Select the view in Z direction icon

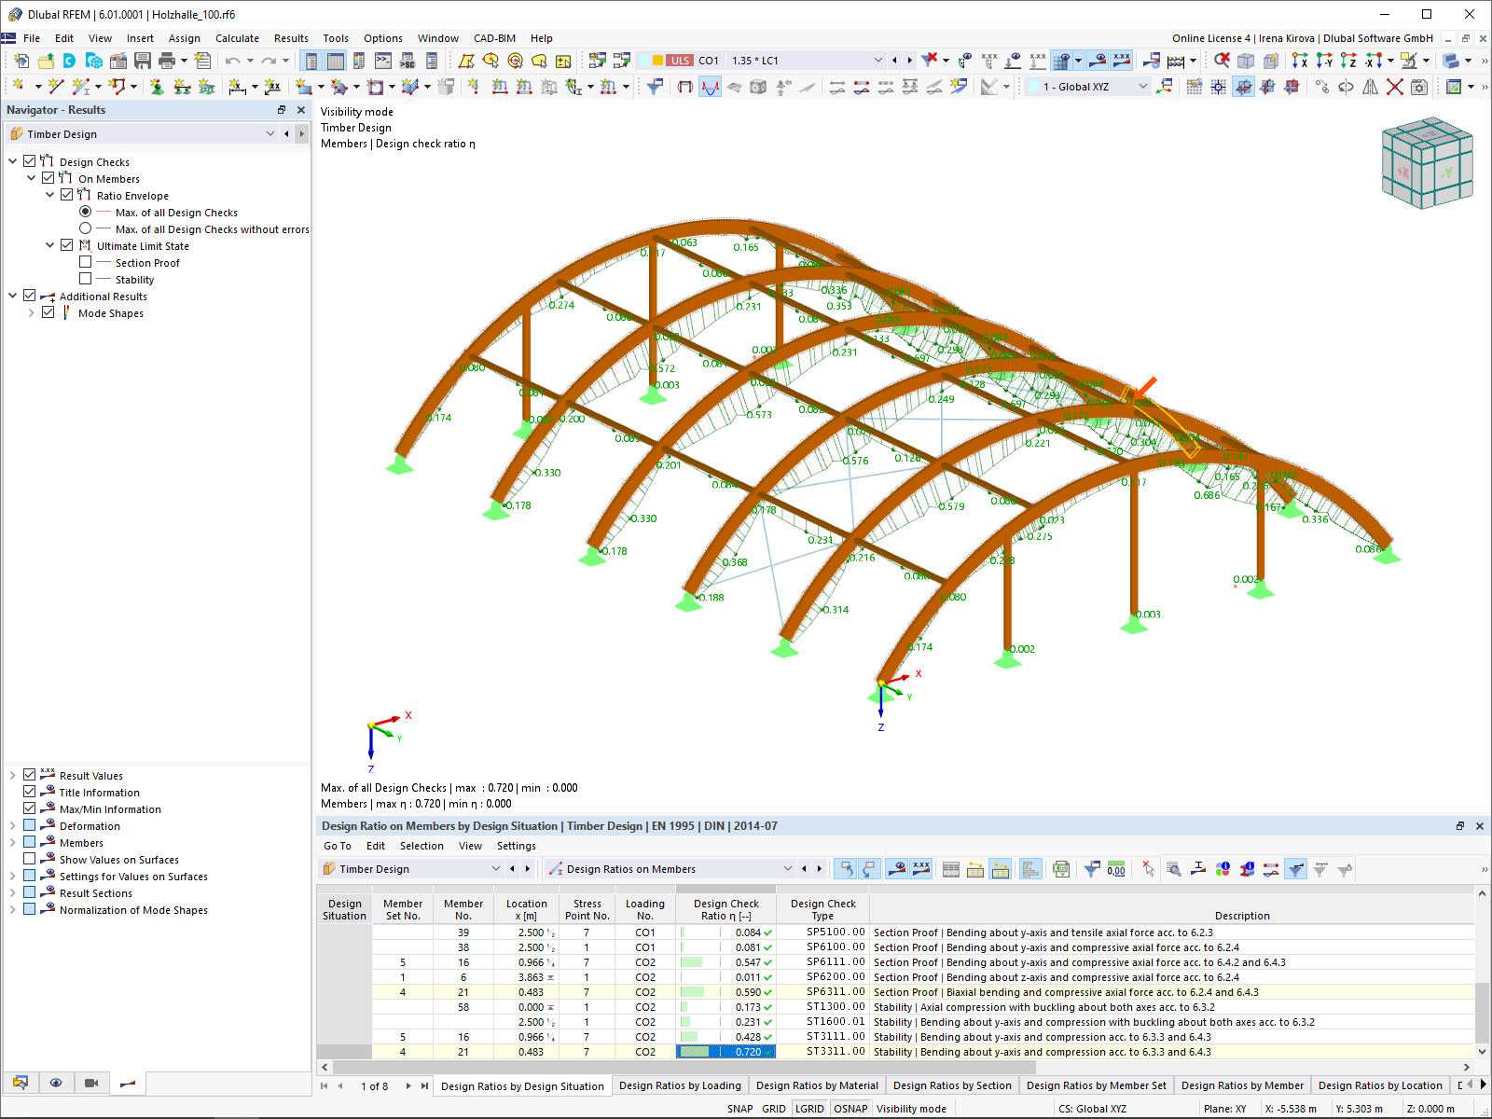click(1348, 61)
